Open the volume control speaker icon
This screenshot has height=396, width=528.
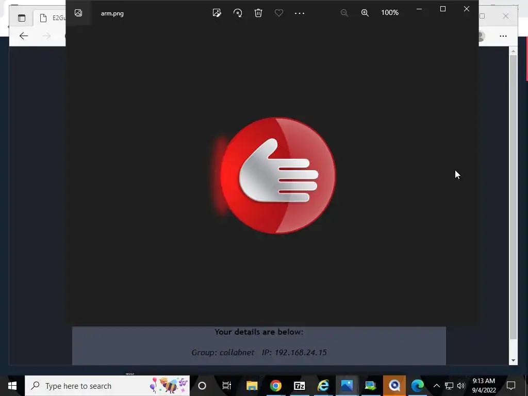[461, 386]
